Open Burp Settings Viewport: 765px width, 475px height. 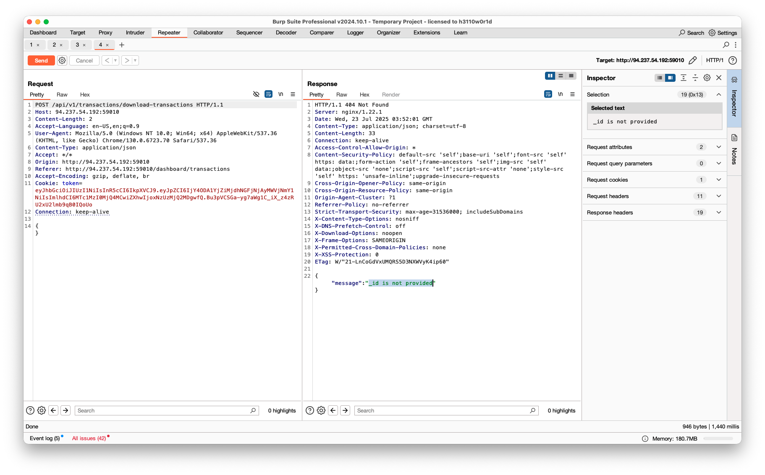pos(723,33)
